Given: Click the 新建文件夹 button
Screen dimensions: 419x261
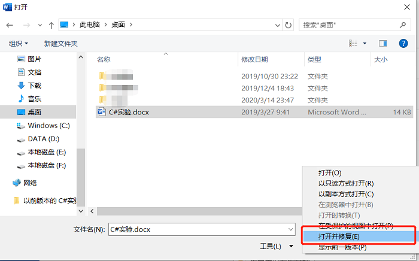Looking at the screenshot, I should [x=60, y=44].
